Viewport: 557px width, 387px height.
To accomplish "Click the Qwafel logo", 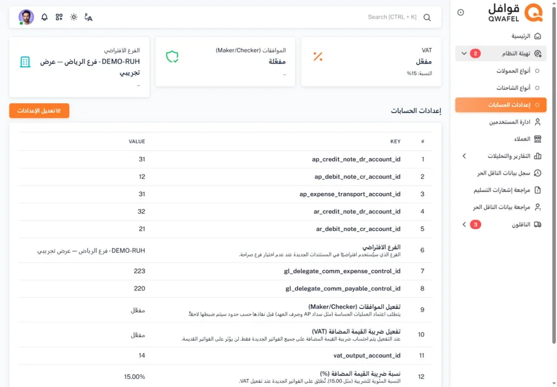I will (515, 12).
